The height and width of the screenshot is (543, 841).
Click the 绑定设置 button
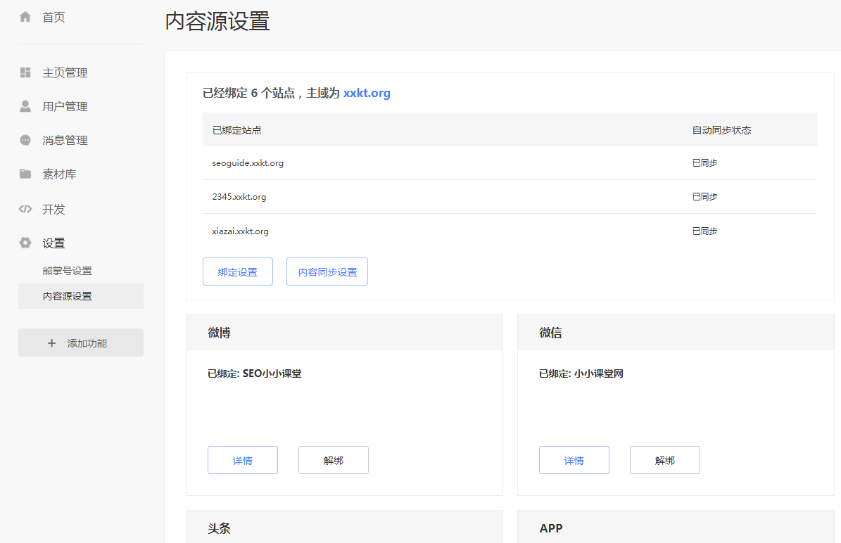click(x=238, y=271)
